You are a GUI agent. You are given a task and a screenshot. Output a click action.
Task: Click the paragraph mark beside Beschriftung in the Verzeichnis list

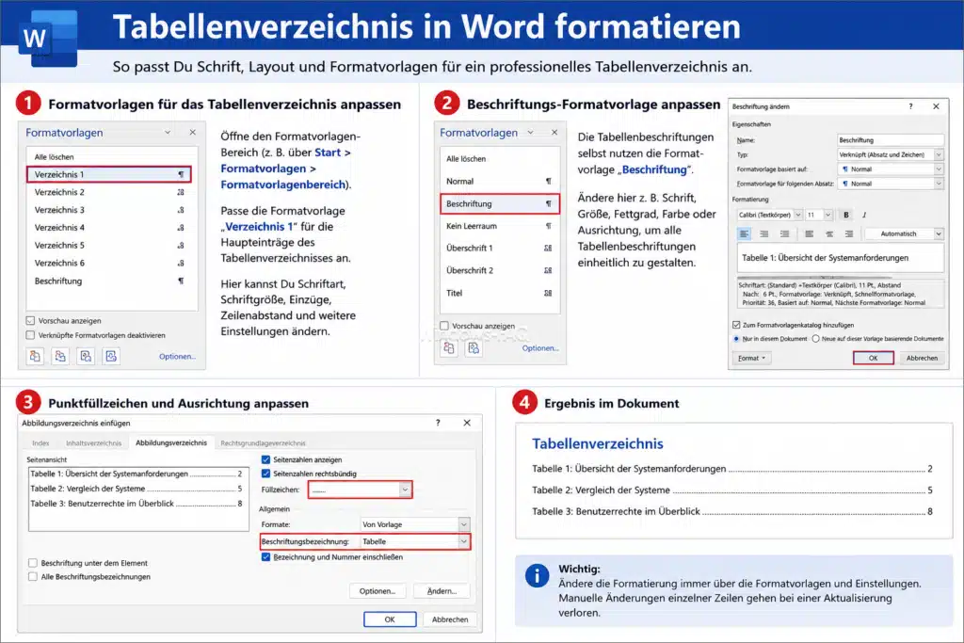[181, 281]
